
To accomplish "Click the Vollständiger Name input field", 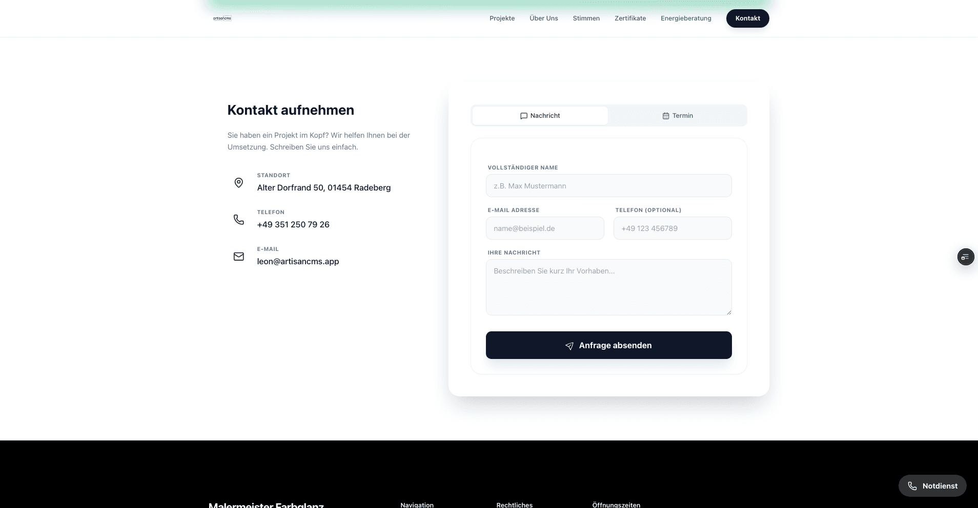I will 608,185.
